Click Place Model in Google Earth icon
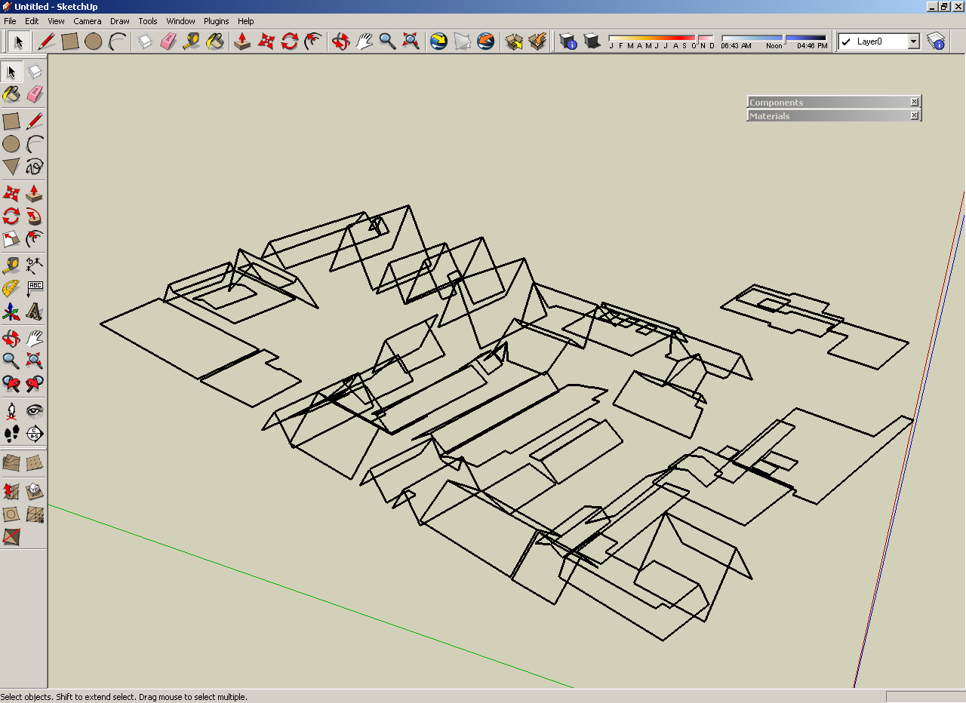966x703 pixels. coord(485,41)
